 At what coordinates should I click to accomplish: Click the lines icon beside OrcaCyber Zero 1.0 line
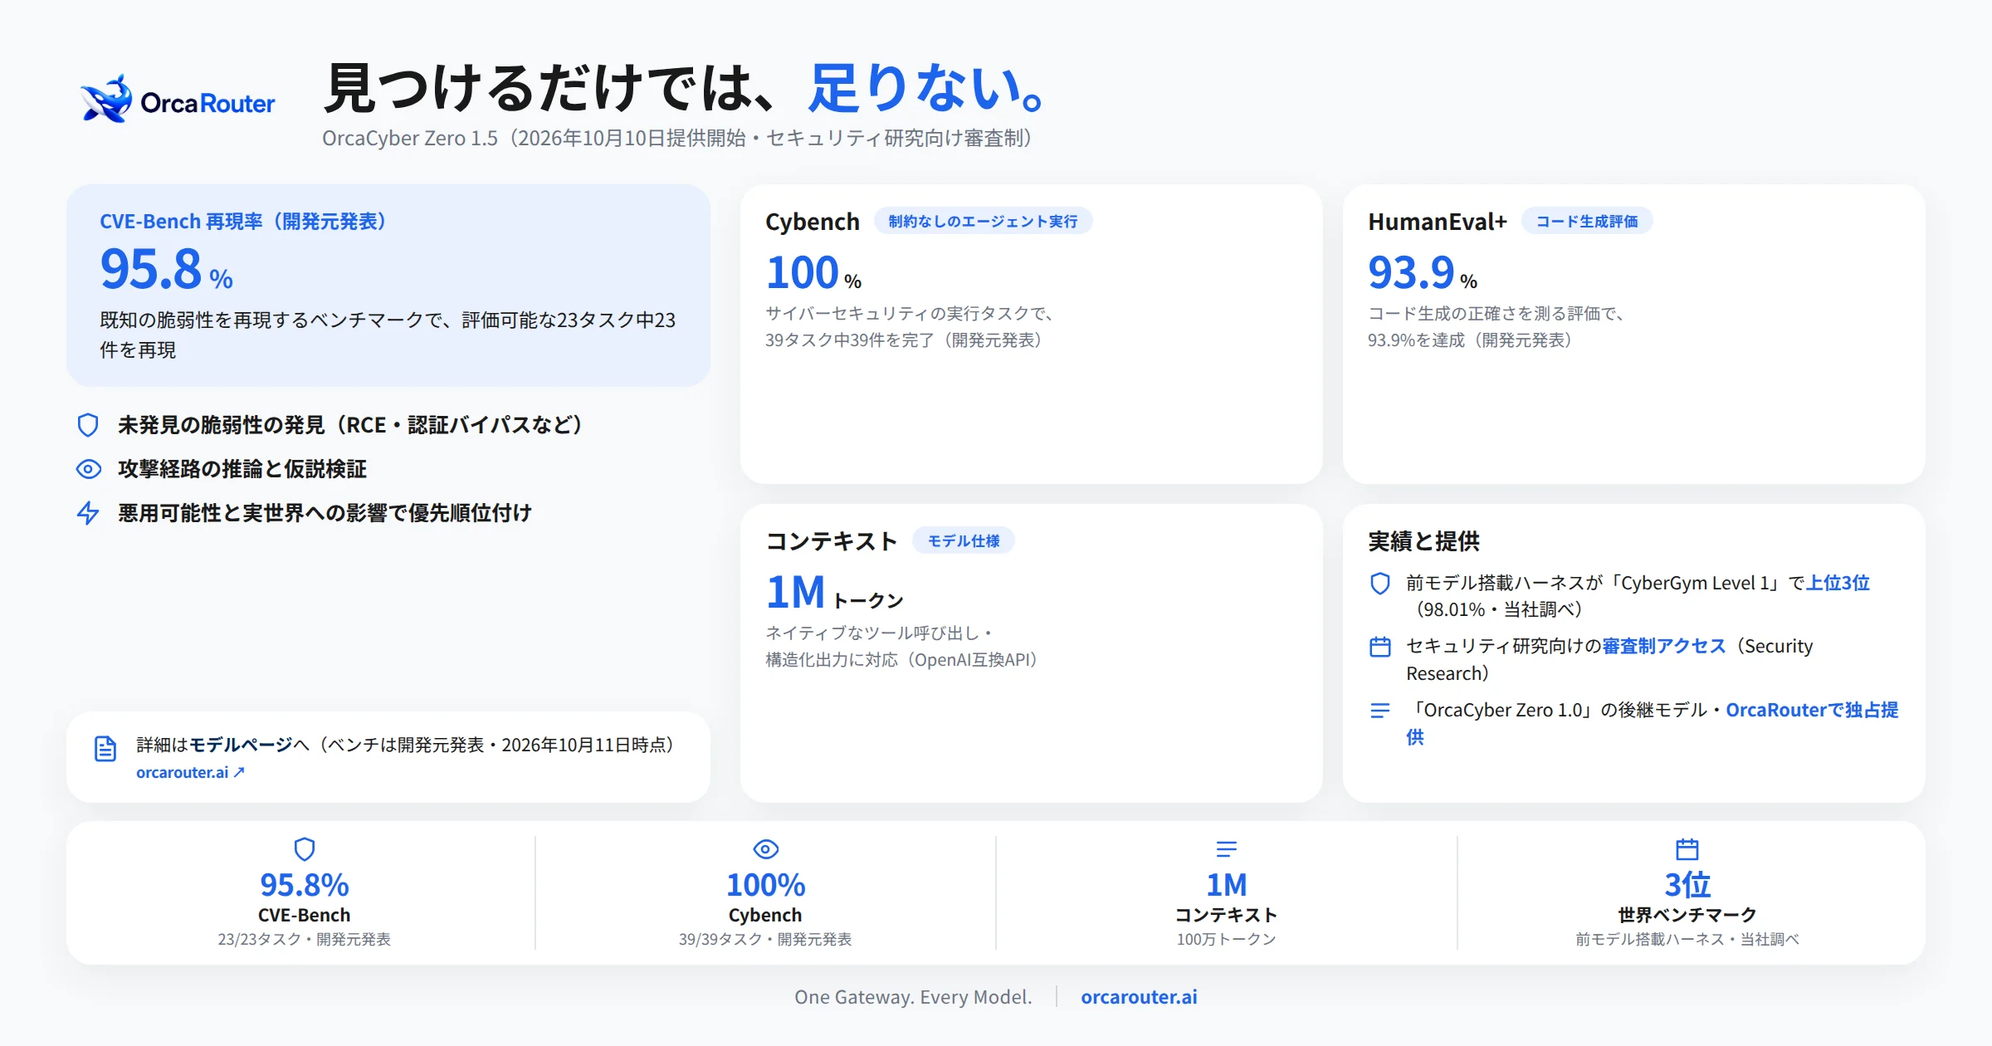pyautogui.click(x=1379, y=711)
